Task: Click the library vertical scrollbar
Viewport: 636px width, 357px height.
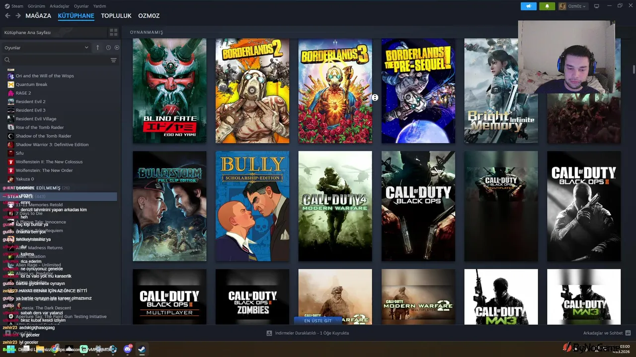Action: point(634,69)
